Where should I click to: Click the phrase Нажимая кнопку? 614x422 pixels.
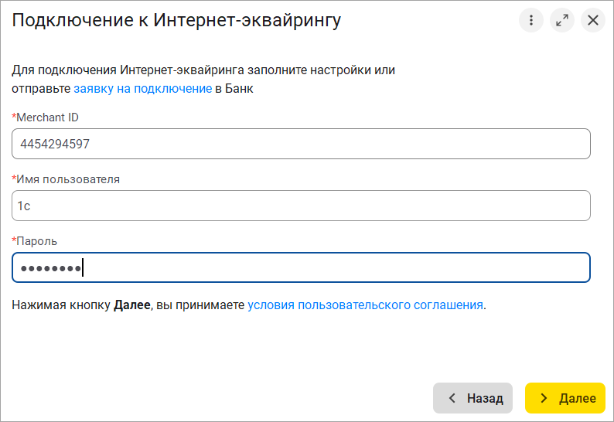point(61,305)
